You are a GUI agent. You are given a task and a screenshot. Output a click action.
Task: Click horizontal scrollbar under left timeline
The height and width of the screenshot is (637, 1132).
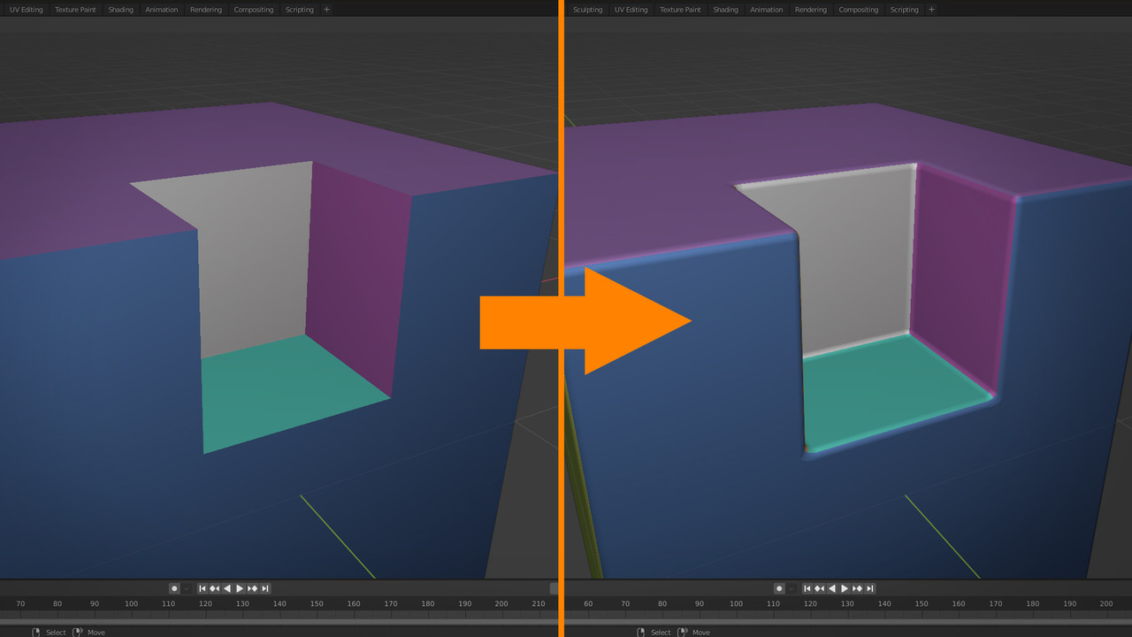pos(279,622)
